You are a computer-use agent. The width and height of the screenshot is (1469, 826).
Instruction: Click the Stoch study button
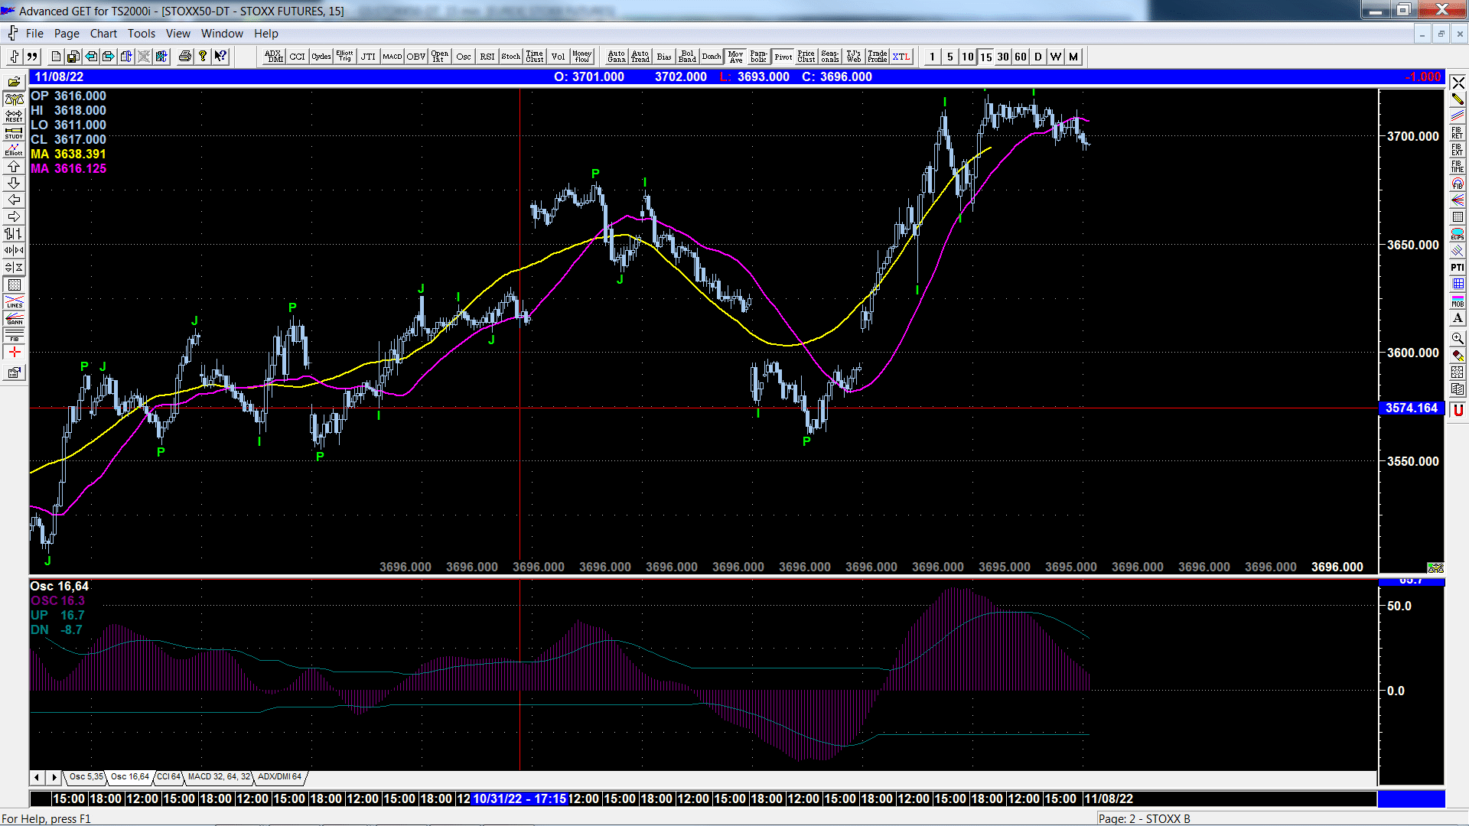click(x=511, y=57)
